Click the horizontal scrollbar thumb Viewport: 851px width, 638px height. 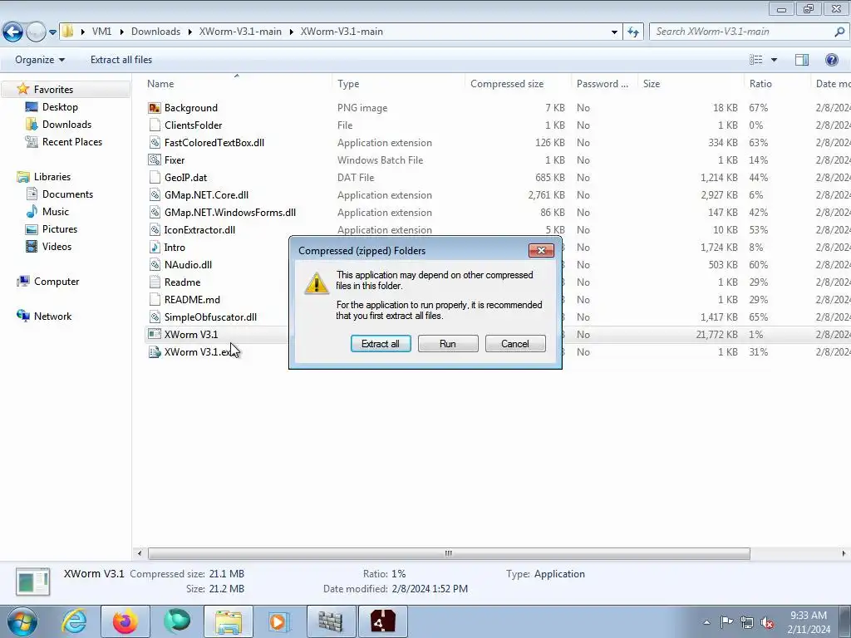pos(449,553)
